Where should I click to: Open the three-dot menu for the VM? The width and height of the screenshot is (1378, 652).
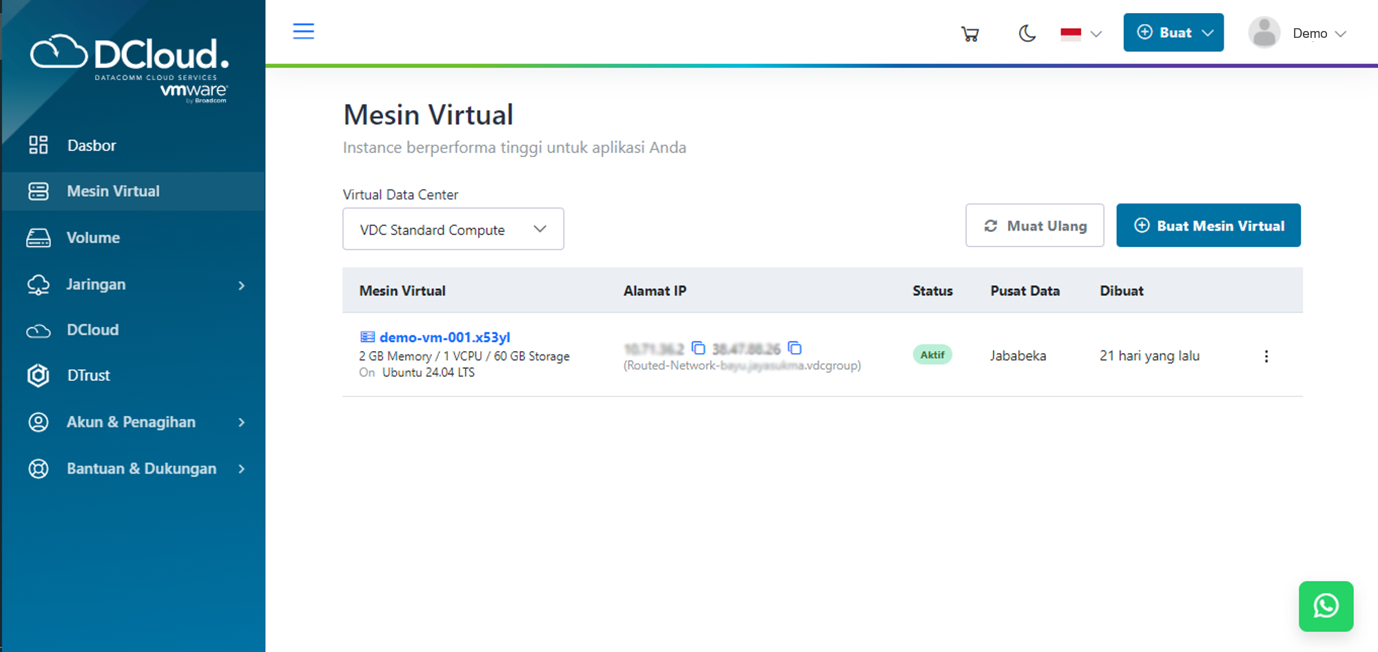pos(1266,356)
